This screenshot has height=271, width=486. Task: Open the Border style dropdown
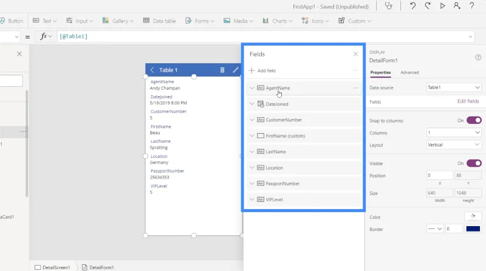(x=435, y=229)
